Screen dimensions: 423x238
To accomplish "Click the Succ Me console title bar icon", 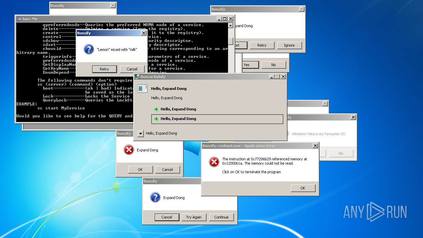I will click(19, 19).
